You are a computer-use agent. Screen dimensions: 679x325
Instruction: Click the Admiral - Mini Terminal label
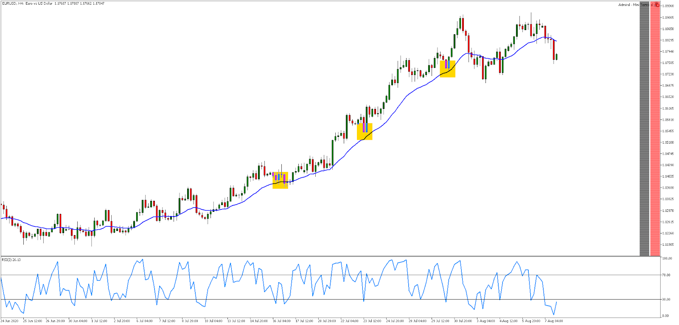tap(636, 5)
